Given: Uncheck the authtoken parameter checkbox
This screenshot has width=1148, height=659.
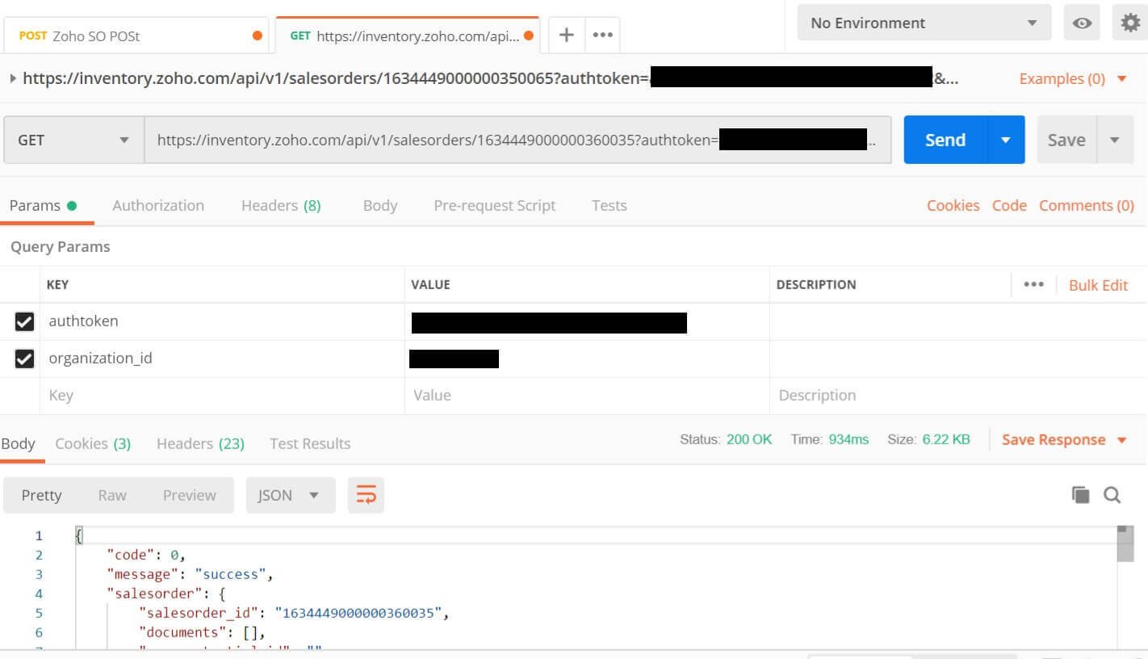Looking at the screenshot, I should [x=25, y=321].
